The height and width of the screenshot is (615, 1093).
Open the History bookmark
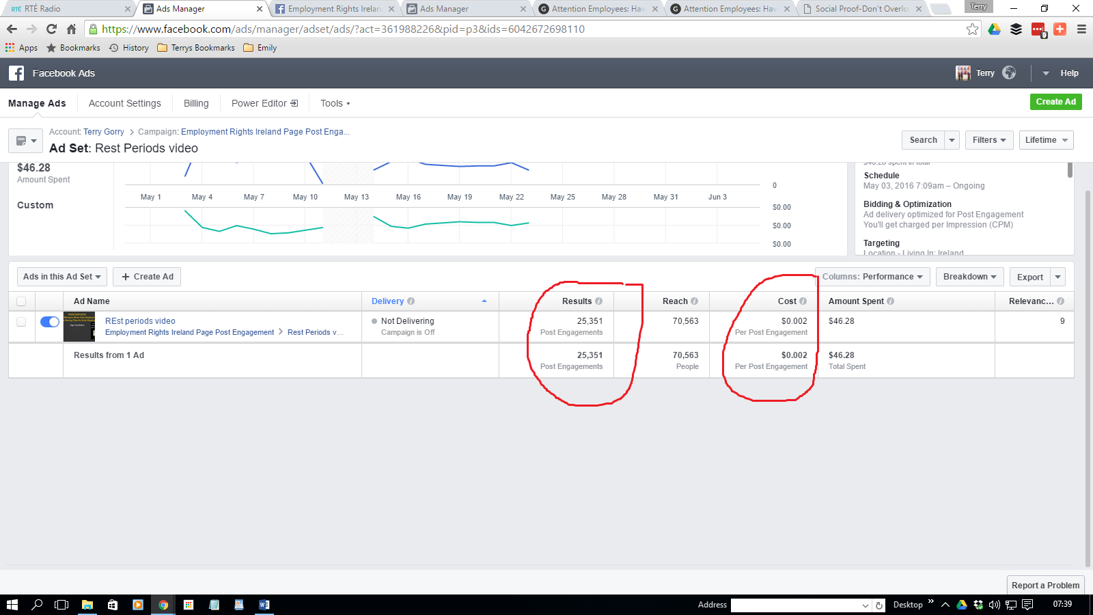129,48
